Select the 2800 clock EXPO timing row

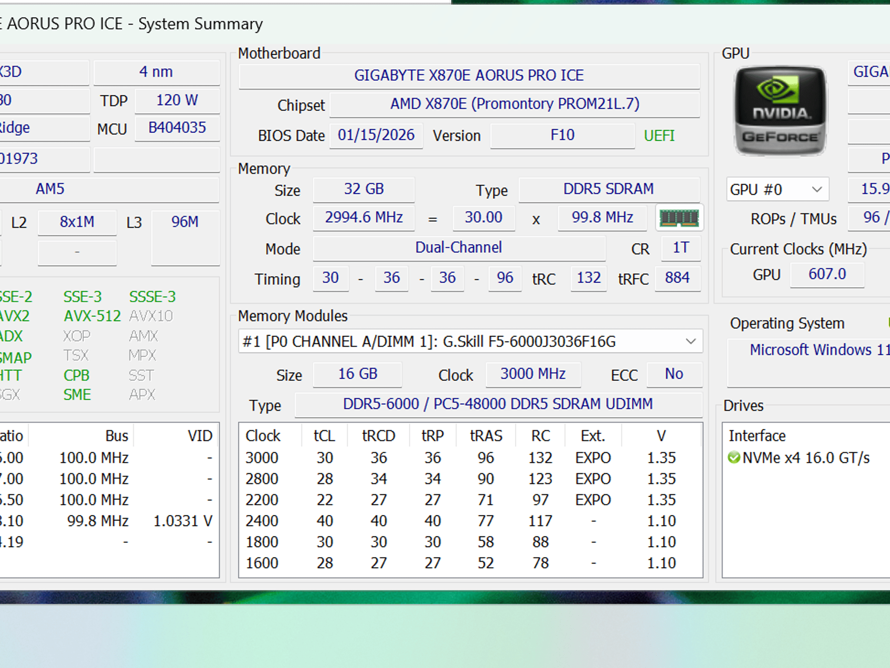[x=470, y=479]
